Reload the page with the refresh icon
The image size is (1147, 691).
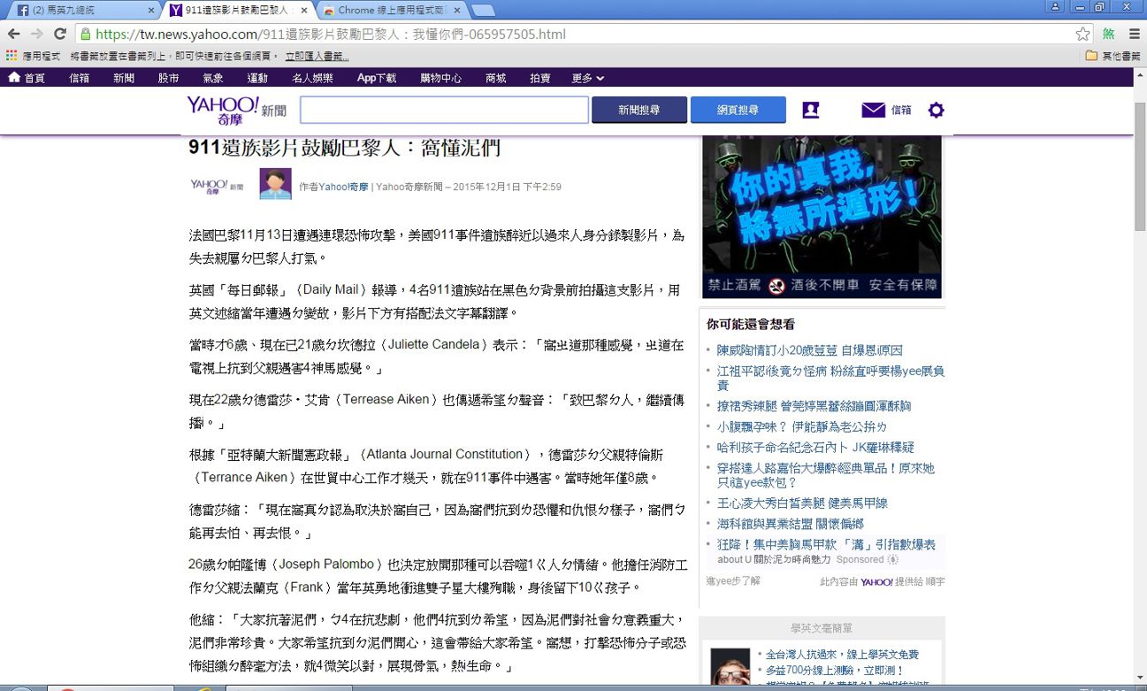60,35
